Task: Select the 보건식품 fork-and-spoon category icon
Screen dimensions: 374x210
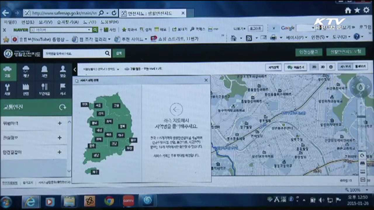Action: coord(44,89)
